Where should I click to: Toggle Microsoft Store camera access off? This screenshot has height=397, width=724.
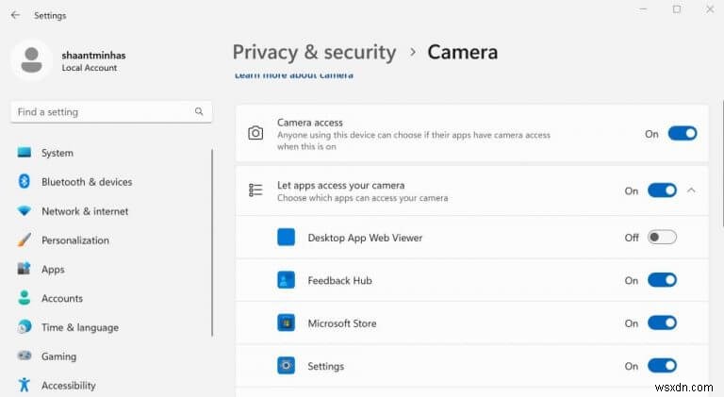pyautogui.click(x=662, y=323)
